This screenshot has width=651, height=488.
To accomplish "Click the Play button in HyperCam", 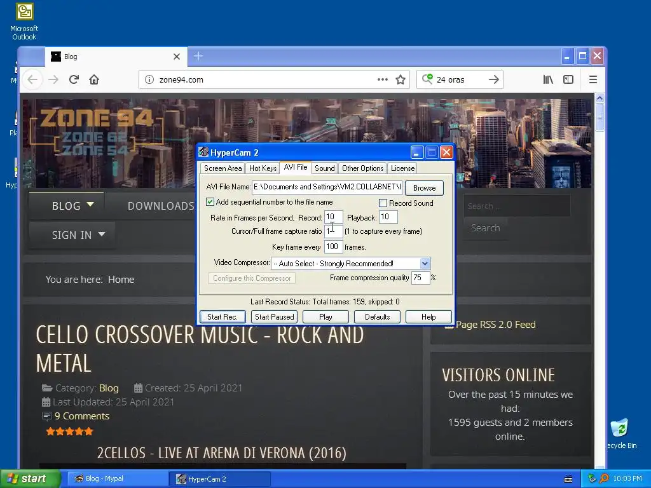I will [x=326, y=316].
